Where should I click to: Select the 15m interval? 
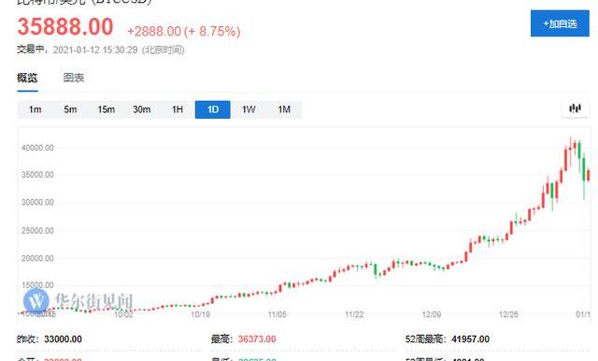click(x=106, y=109)
